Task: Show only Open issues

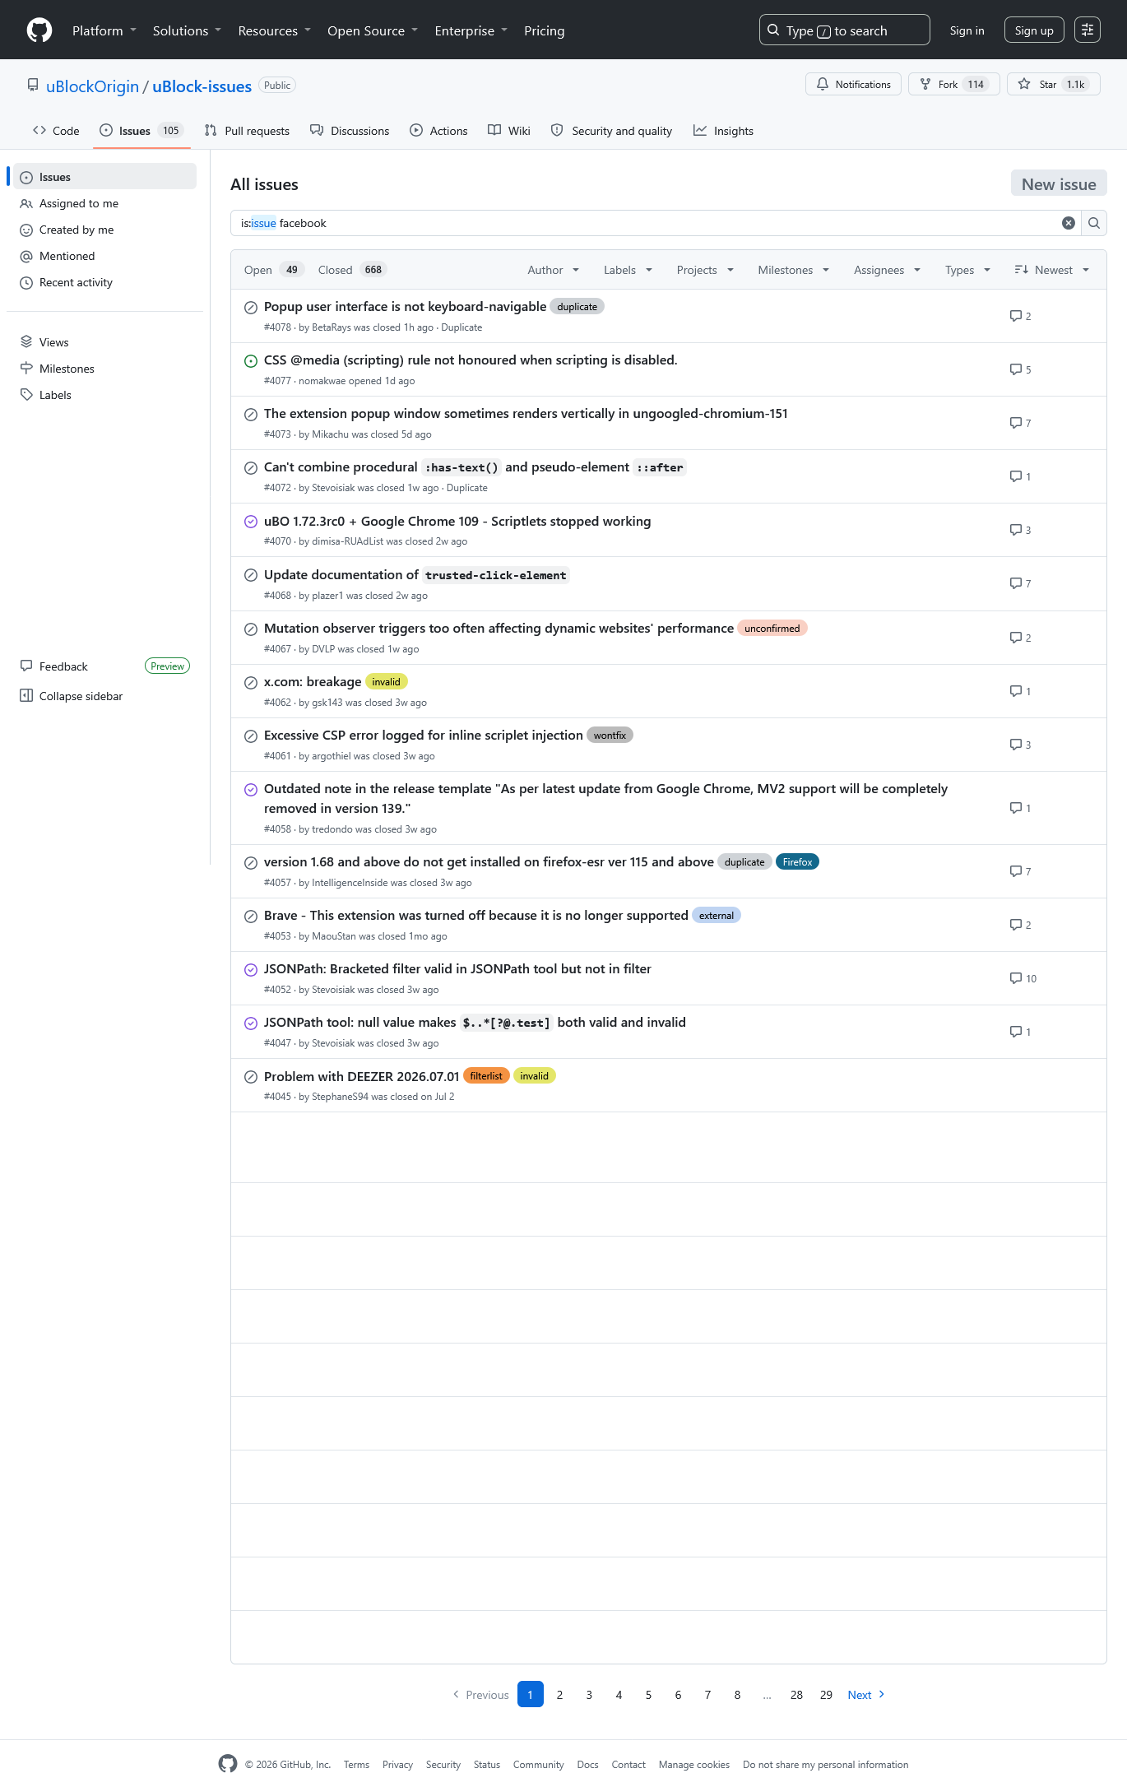Action: point(273,270)
